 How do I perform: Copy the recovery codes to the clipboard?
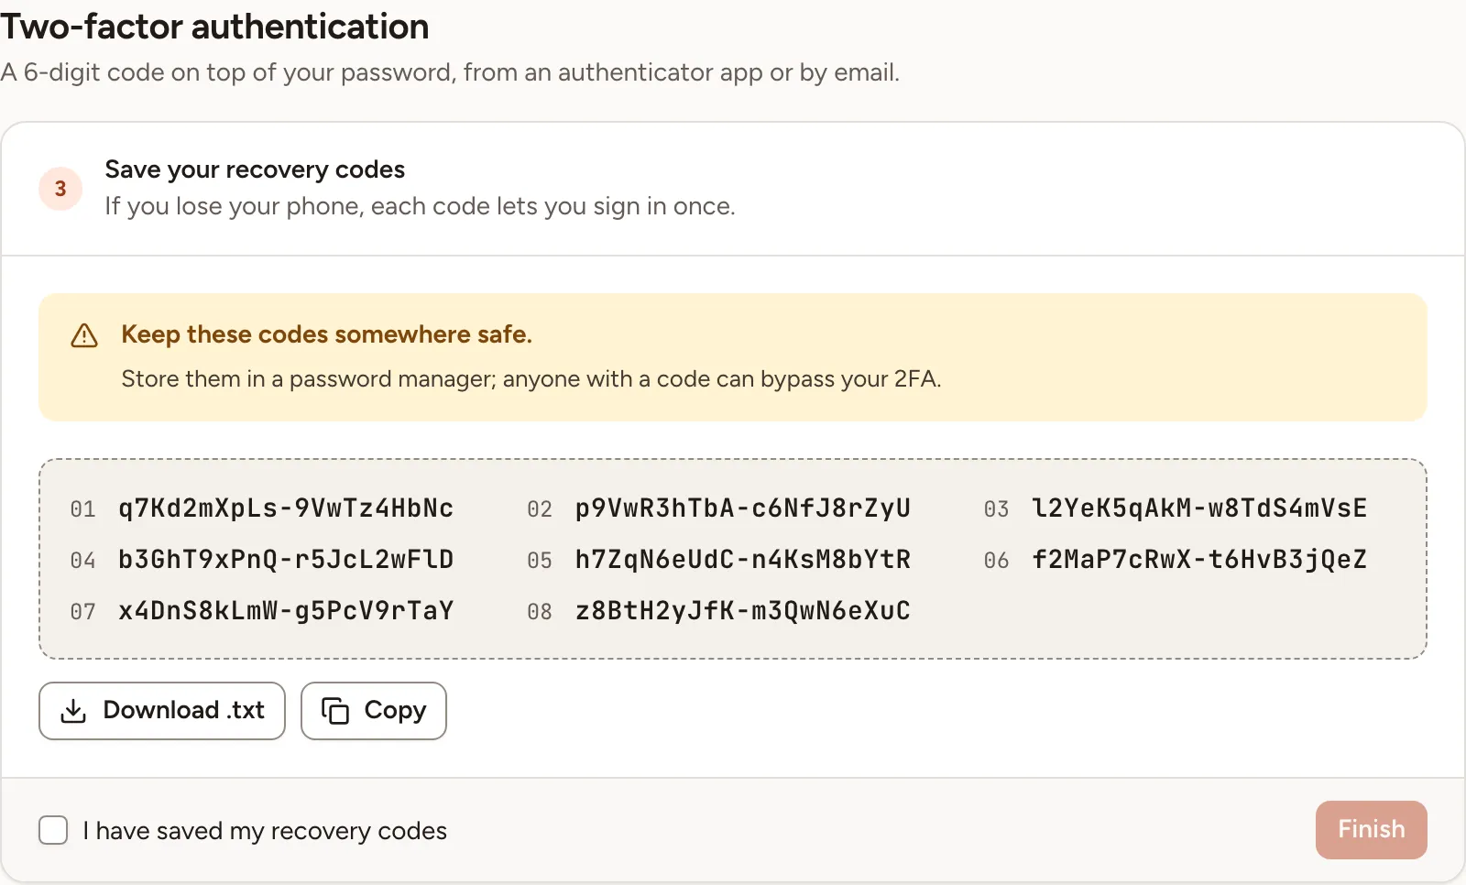click(374, 711)
